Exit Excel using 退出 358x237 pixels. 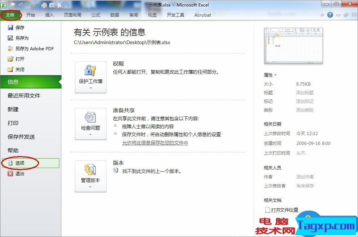(x=16, y=174)
